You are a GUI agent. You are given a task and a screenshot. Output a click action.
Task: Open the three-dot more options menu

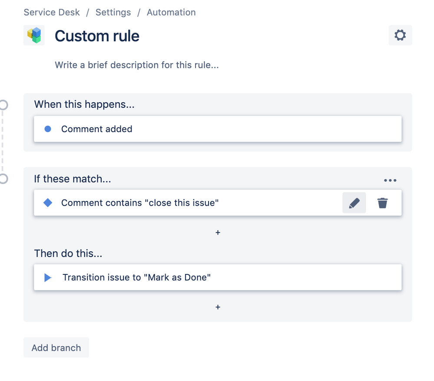pyautogui.click(x=390, y=180)
